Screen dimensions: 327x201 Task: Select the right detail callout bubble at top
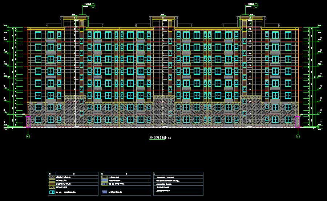pos(256,5)
